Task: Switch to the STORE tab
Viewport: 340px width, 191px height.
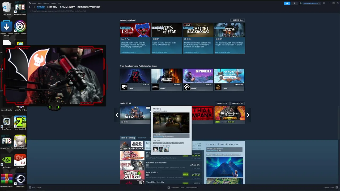Action: click(41, 7)
